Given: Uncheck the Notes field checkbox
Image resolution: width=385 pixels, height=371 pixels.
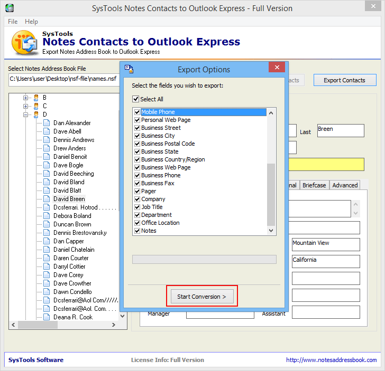Looking at the screenshot, I should (137, 231).
